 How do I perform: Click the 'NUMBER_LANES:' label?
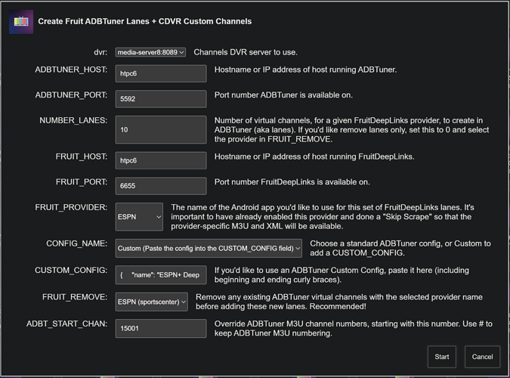click(73, 120)
